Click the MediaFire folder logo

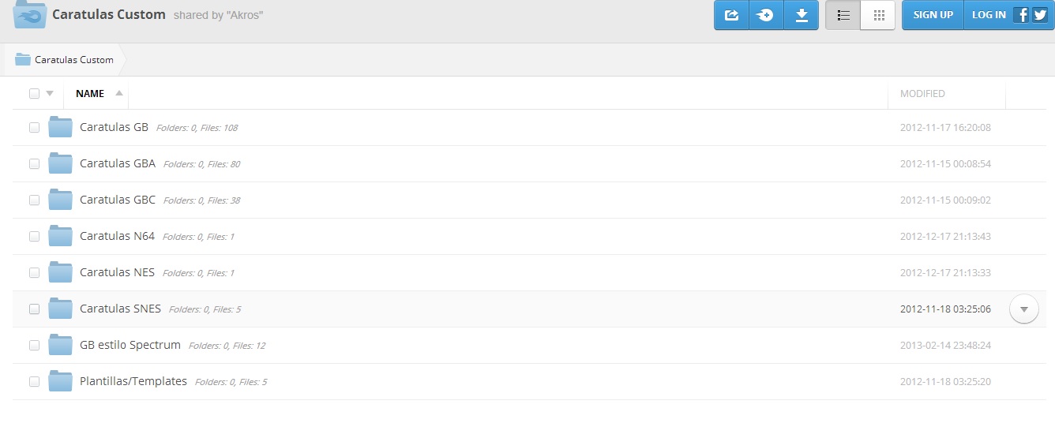[28, 14]
